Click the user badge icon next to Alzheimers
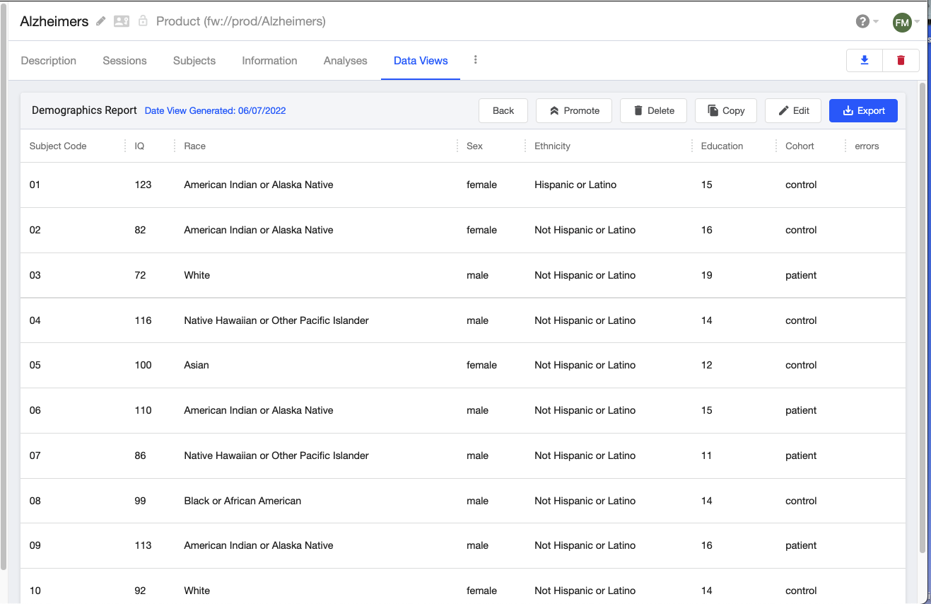The image size is (931, 604). tap(121, 21)
